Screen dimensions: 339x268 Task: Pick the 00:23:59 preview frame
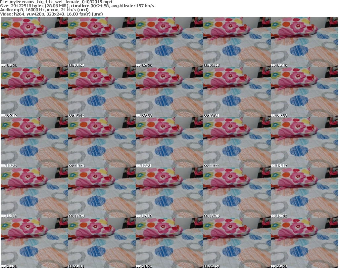(x=305, y=243)
